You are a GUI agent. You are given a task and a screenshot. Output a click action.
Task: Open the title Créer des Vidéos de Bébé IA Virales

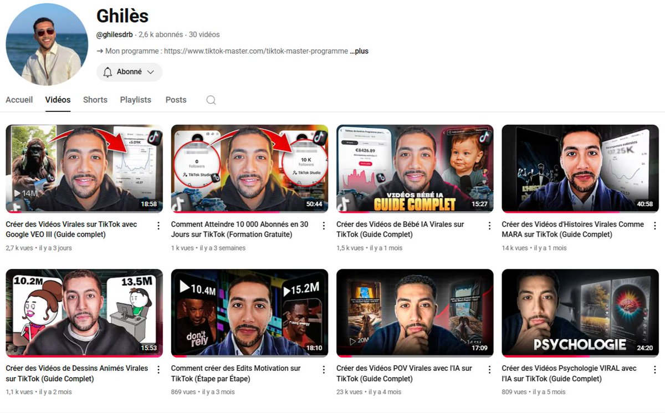(x=401, y=230)
